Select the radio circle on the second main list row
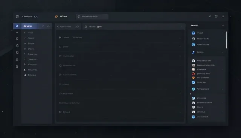Viewport: 241px width, 138px height. pos(60,46)
